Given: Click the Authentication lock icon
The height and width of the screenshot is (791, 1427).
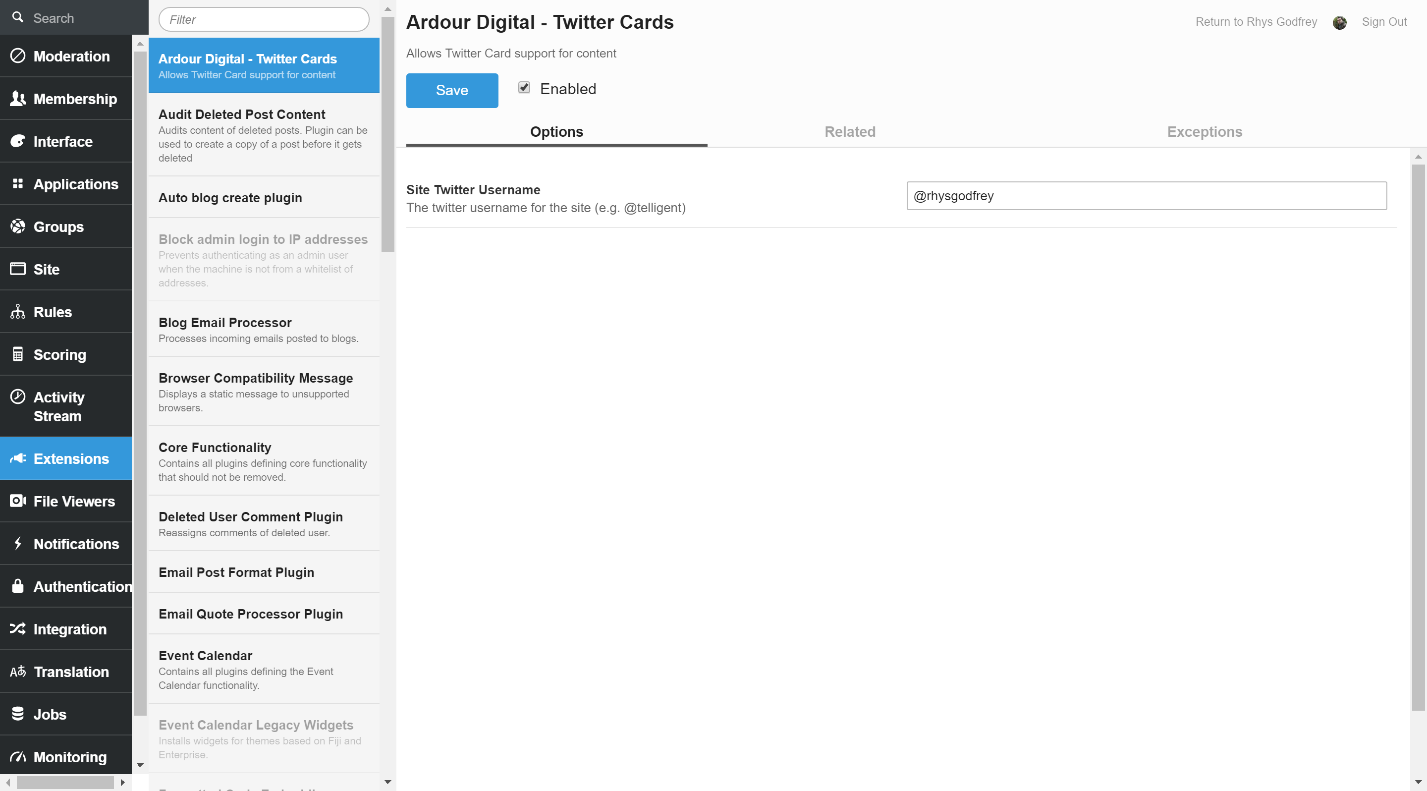Looking at the screenshot, I should [18, 587].
